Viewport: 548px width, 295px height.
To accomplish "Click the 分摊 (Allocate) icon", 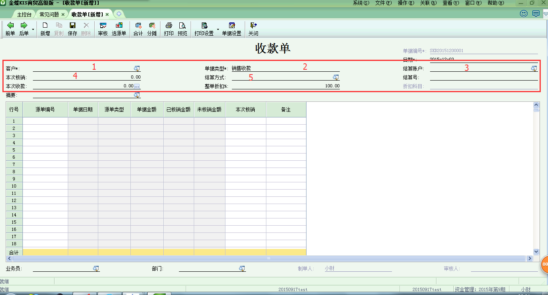I will (x=152, y=28).
